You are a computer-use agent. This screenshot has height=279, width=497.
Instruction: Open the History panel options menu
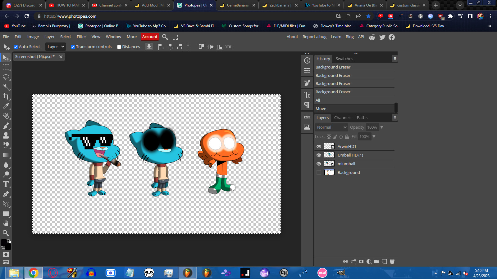point(395,59)
